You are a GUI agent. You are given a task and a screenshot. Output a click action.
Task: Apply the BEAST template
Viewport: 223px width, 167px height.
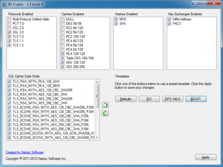coord(196,99)
